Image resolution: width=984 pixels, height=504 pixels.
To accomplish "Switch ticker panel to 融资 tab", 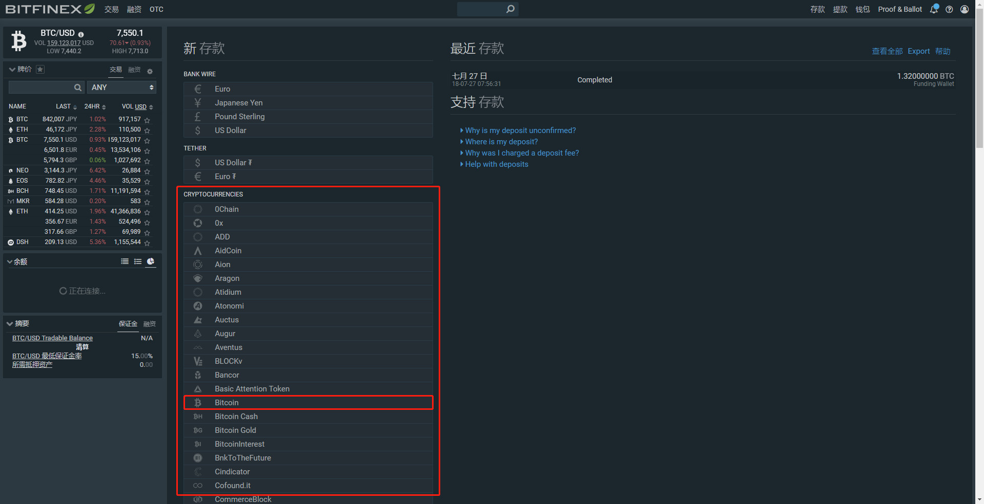I will tap(134, 70).
